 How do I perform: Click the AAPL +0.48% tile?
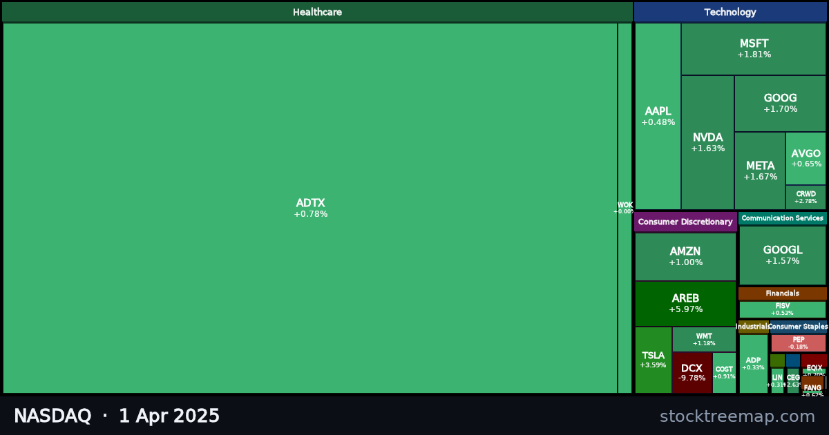pos(658,116)
